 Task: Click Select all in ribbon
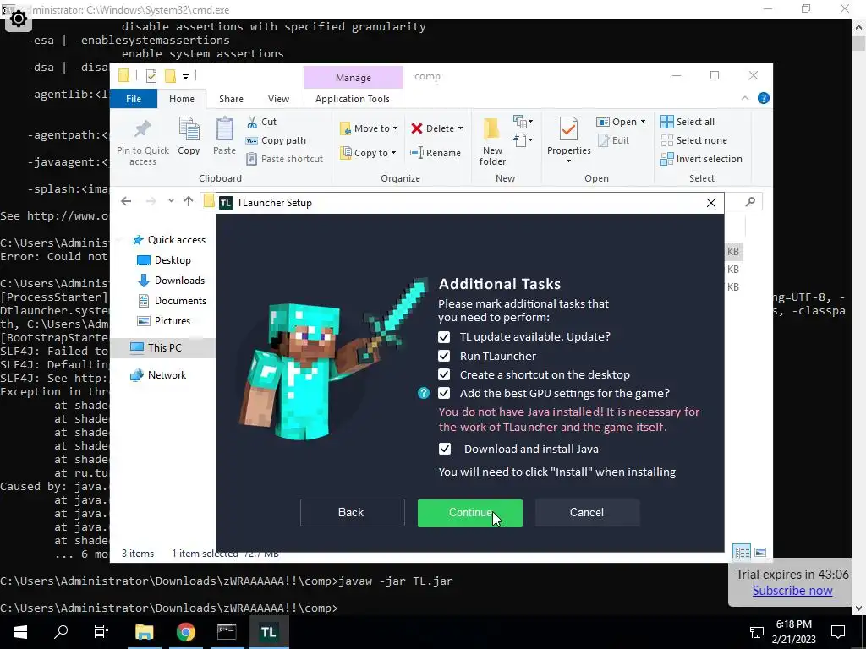688,122
